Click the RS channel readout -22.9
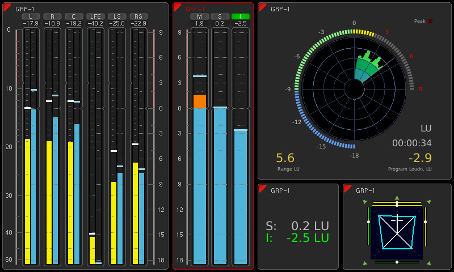Viewport: 454px width, 272px height. (138, 23)
